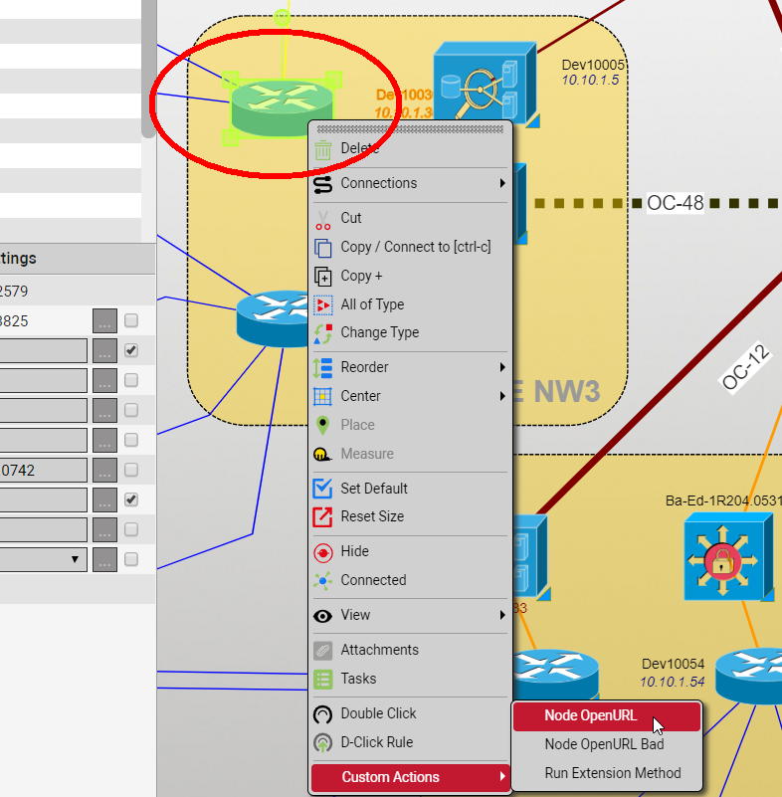Click the Reset Size icon
This screenshot has width=782, height=797.
[x=322, y=517]
